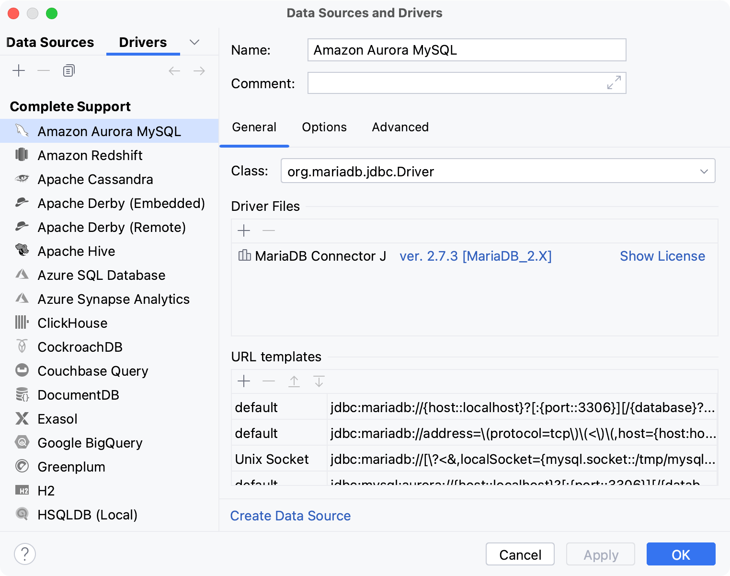Image resolution: width=730 pixels, height=576 pixels.
Task: Move the selected URL template down
Action: point(319,381)
